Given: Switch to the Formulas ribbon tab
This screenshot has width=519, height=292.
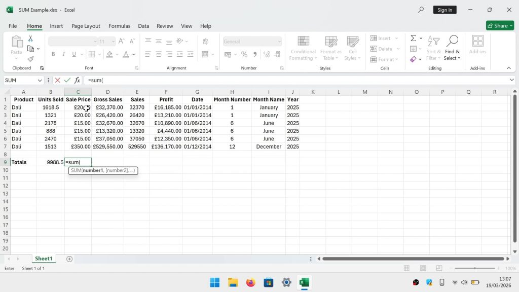Looking at the screenshot, I should [x=119, y=26].
